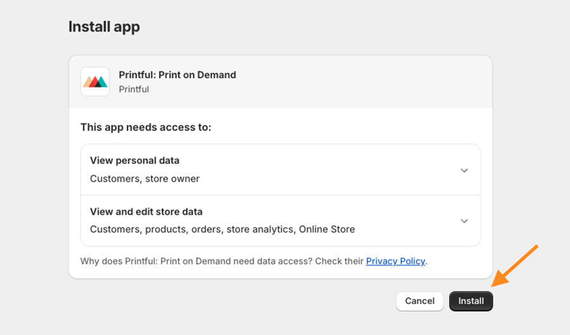Click the 'Customers, store owner' text
This screenshot has height=335, width=570.
click(144, 179)
